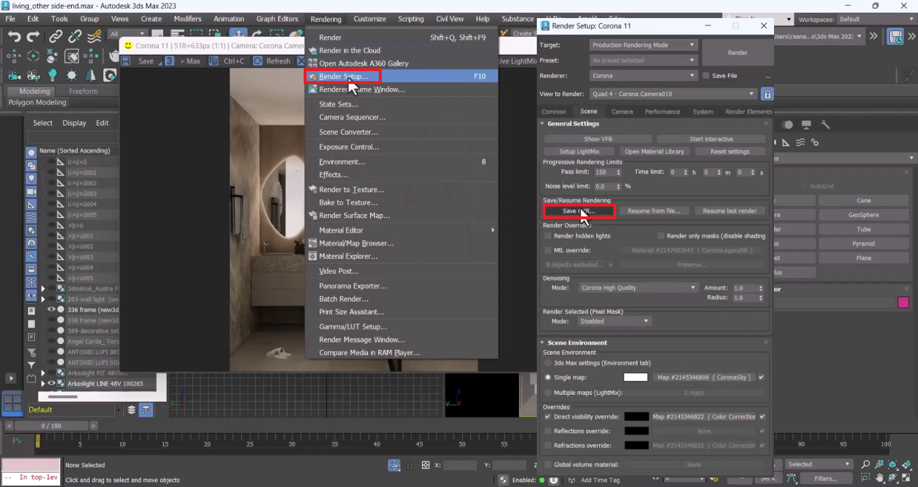Open the Motion panel circle icon
918x487 pixels.
[x=788, y=125]
